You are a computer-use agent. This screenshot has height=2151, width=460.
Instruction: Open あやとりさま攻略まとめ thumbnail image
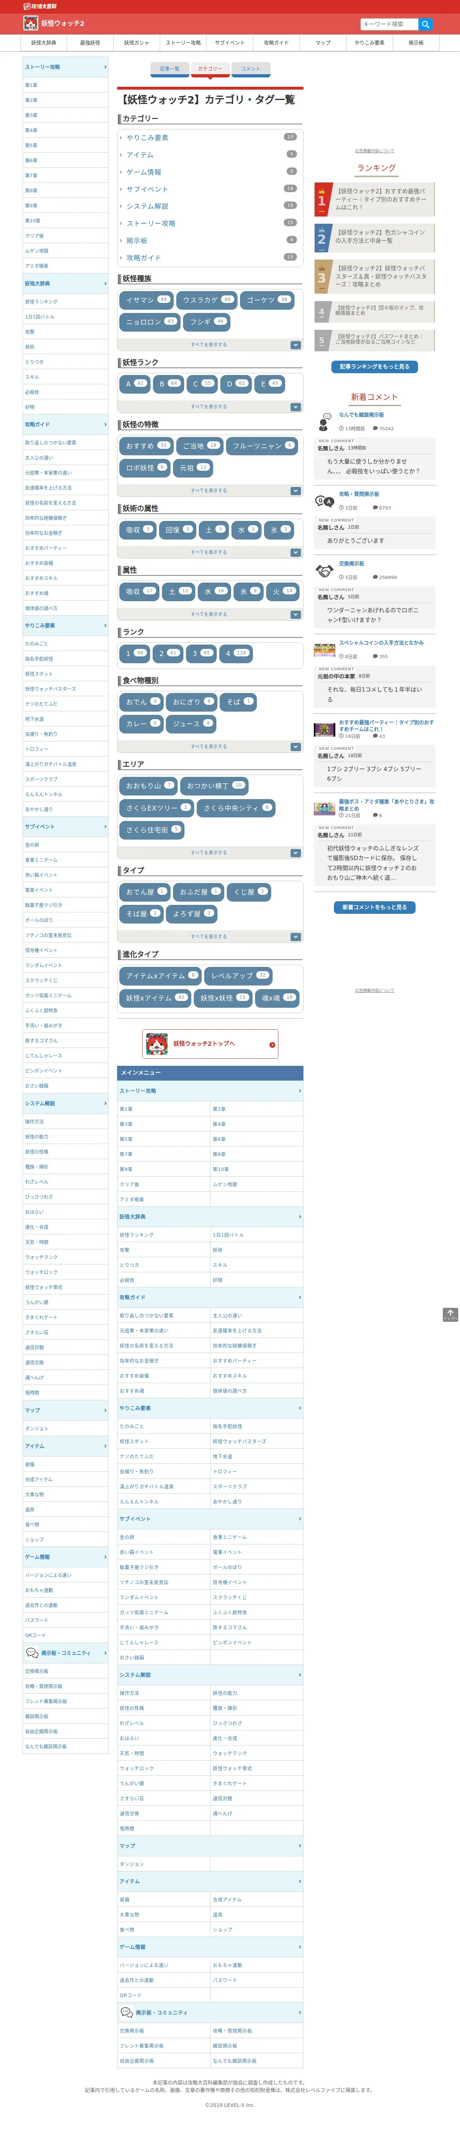pos(325,808)
